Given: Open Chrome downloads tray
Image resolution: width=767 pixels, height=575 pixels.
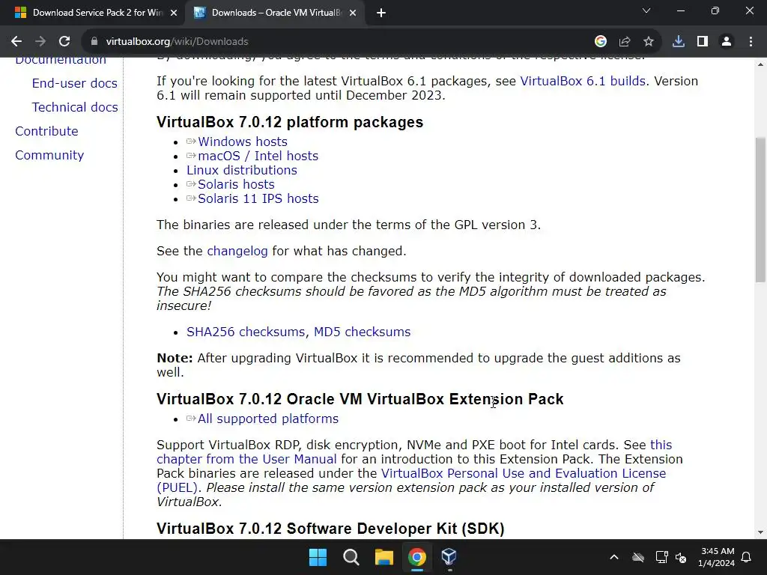Looking at the screenshot, I should click(x=678, y=42).
